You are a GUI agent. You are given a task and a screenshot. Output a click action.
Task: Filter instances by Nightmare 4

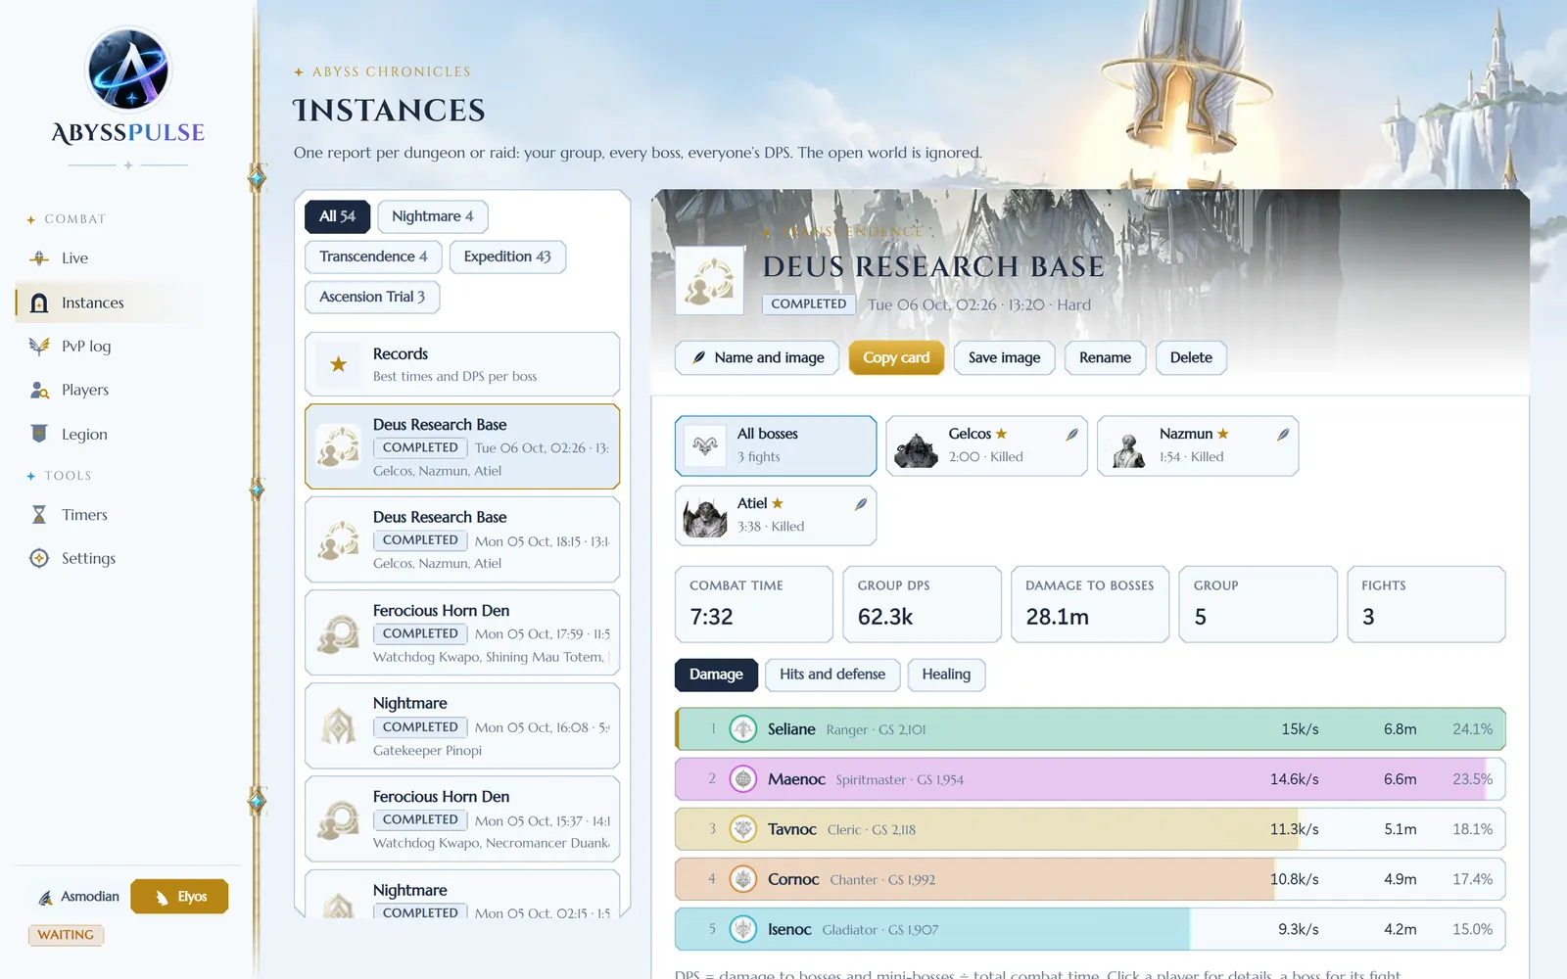click(433, 216)
